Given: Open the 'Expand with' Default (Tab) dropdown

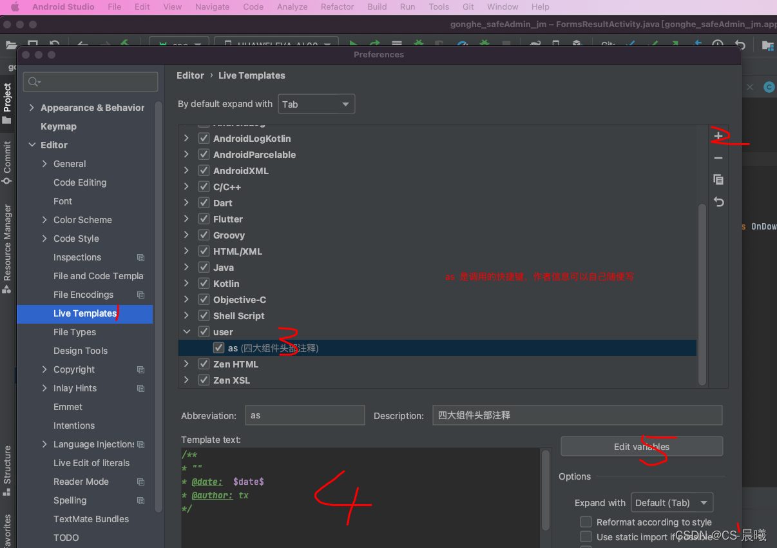Looking at the screenshot, I should click(672, 503).
